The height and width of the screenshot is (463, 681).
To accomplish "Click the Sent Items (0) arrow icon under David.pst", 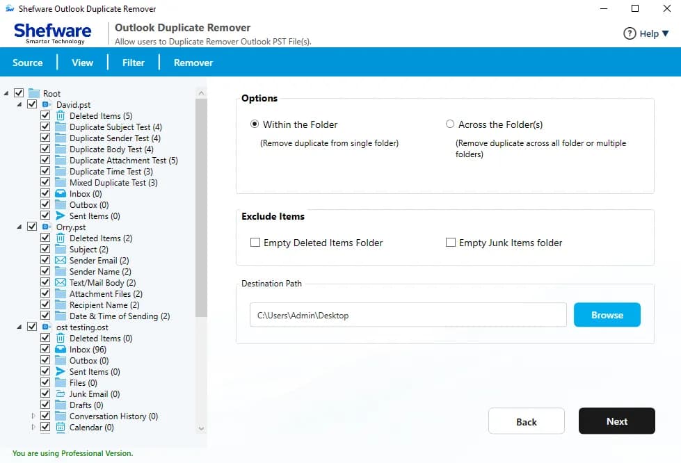I will pos(61,216).
